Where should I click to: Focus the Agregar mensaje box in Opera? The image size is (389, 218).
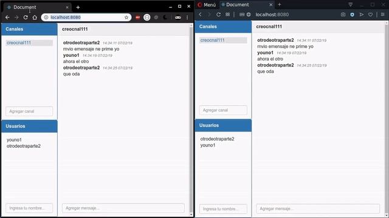point(318,208)
